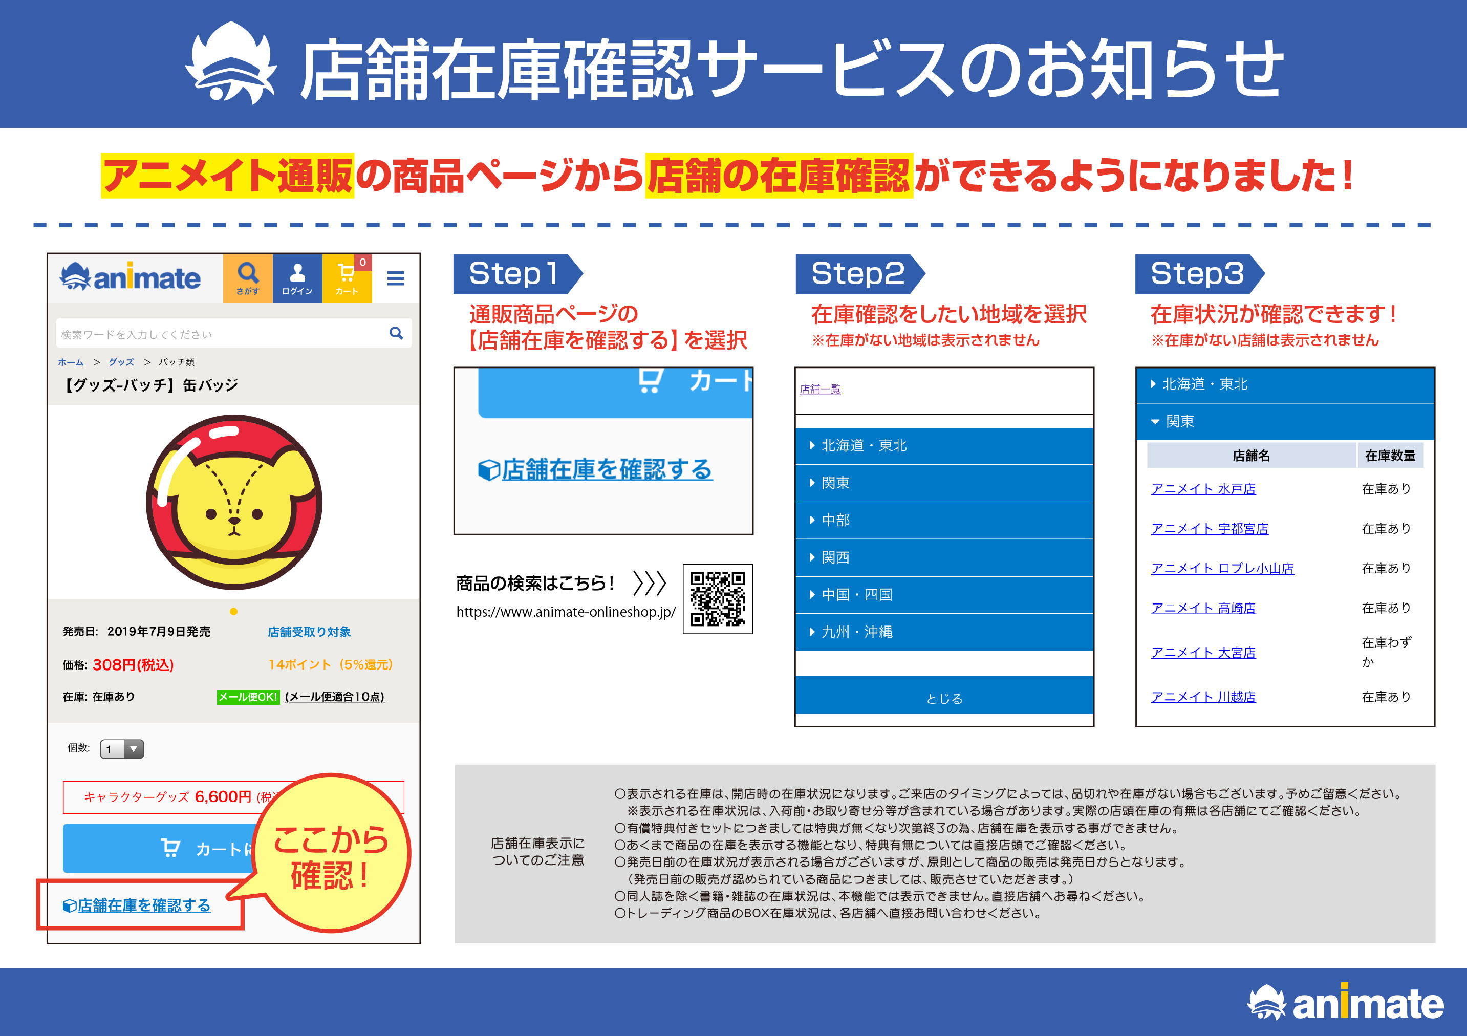Click the animate logo in mobile header
Viewport: 1467px width, 1036px height.
130,277
